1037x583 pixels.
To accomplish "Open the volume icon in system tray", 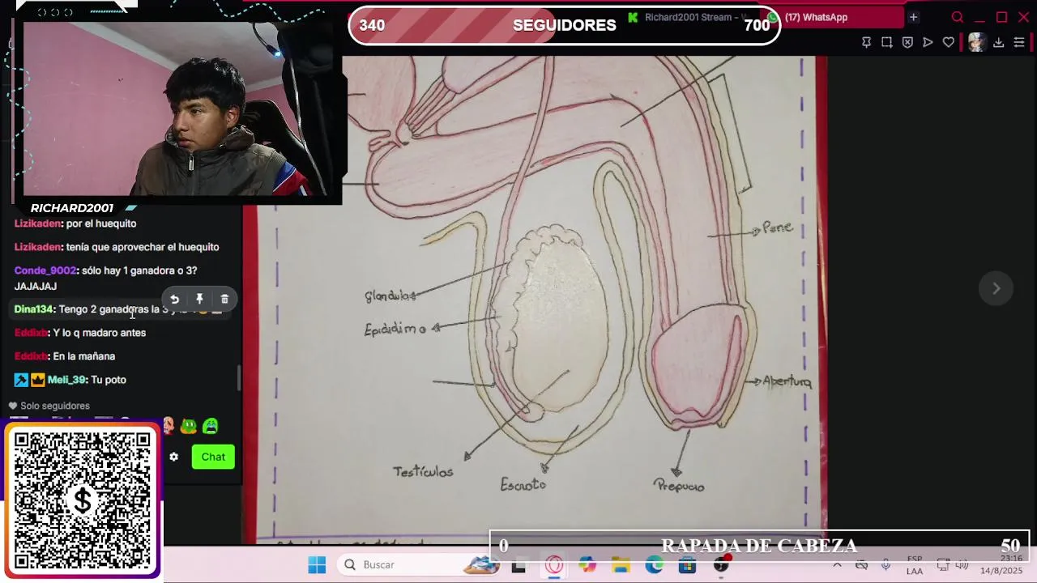I will (x=962, y=565).
